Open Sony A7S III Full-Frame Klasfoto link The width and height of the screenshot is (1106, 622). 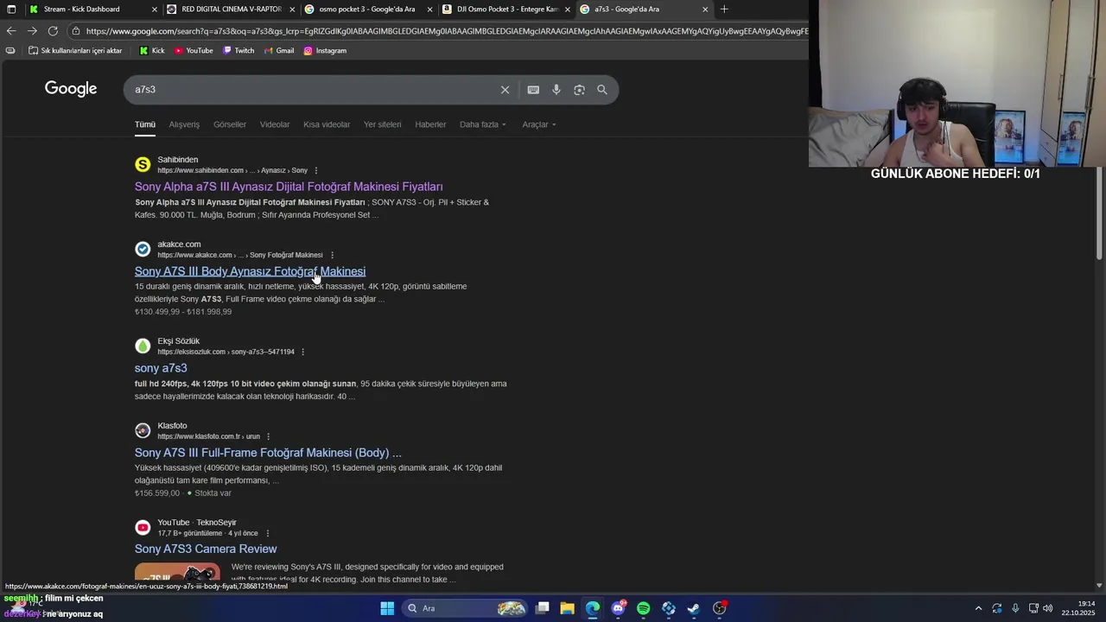(268, 453)
